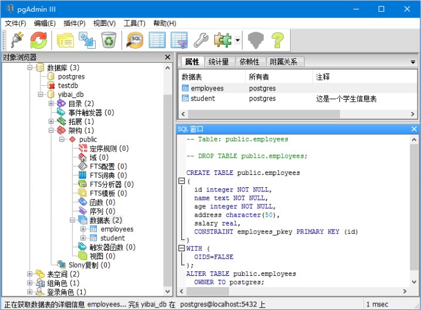Click the object browser vertical scrollbar
The image size is (421, 310).
(167, 191)
